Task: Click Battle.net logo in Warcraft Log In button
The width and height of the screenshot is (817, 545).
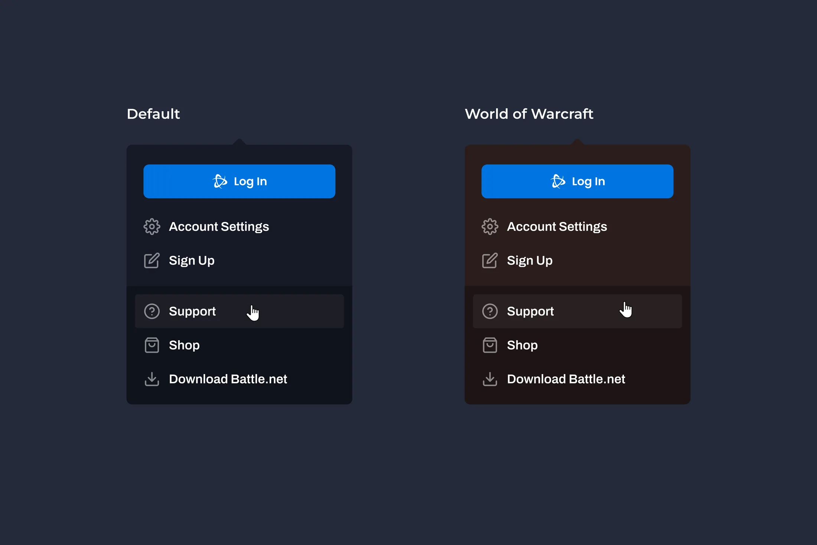Action: (x=558, y=181)
